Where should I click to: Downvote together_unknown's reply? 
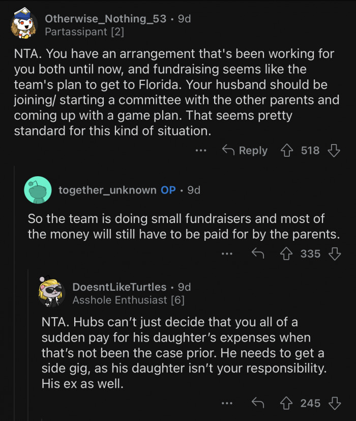(x=336, y=254)
